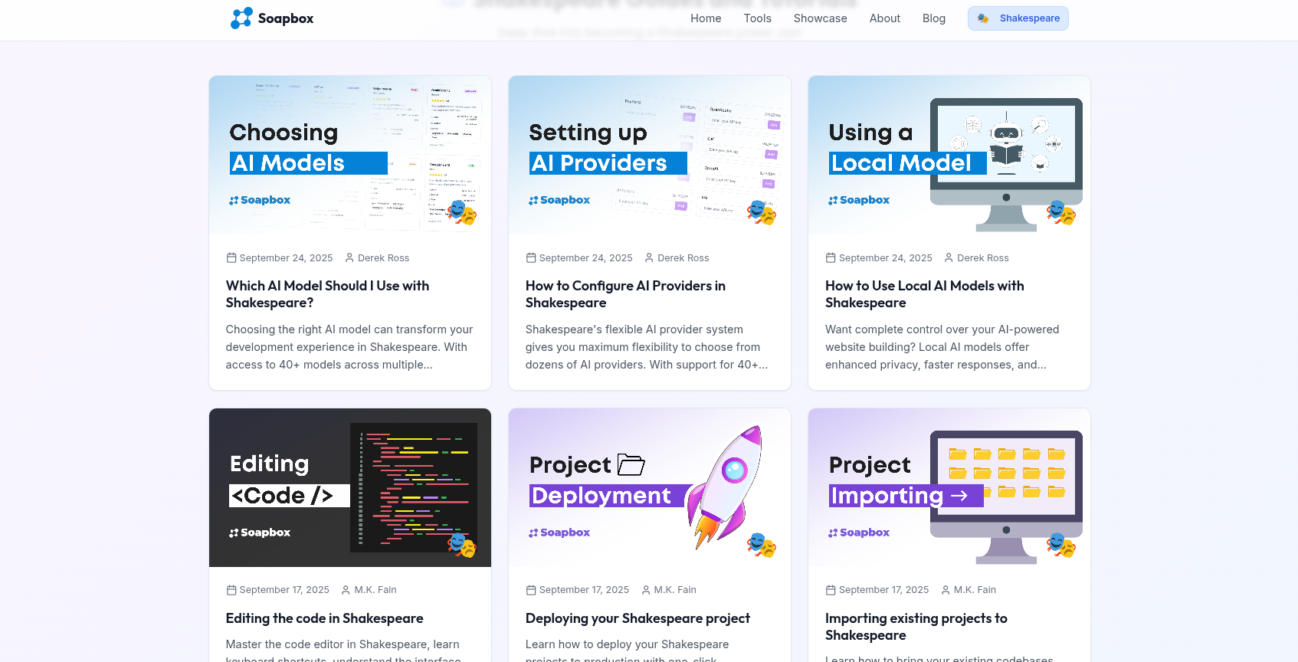Open 'Which AI Model Should I Use' article
1298x662 pixels.
[327, 294]
